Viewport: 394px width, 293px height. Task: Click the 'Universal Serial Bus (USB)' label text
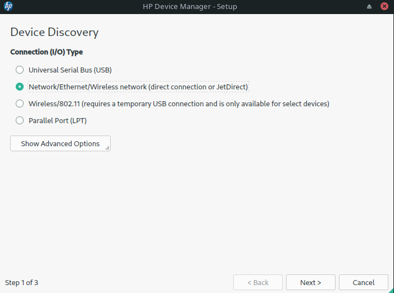tap(70, 70)
